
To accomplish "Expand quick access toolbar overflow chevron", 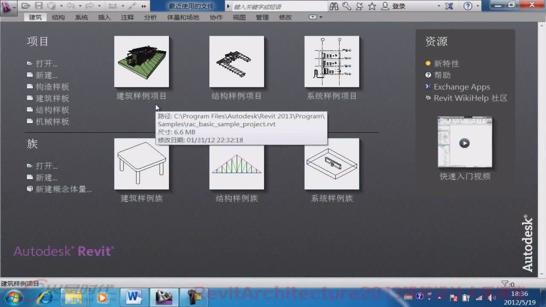I will (144, 6).
